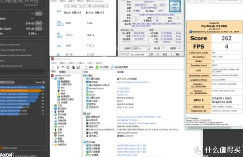The width and height of the screenshot is (243, 157).
Task: Toggle the checkbox beside the top Cinebench Run button
Action: click(44, 14)
